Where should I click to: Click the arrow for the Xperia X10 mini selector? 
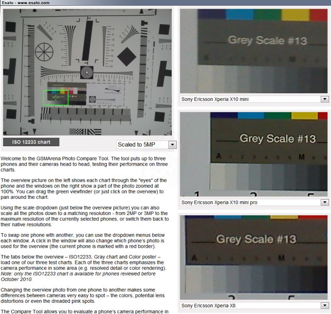point(325,99)
